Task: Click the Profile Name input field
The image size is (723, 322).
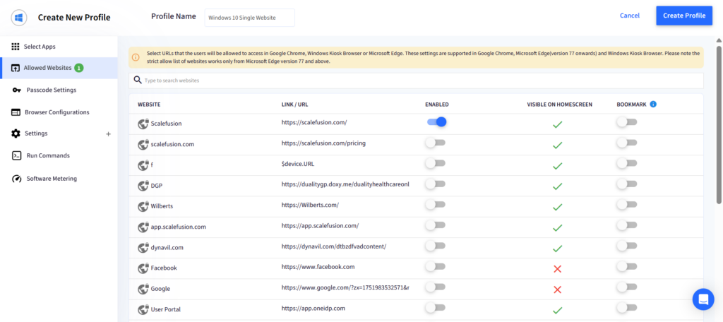Action: tap(249, 18)
